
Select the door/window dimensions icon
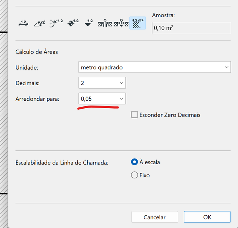pyautogui.click(x=106, y=24)
